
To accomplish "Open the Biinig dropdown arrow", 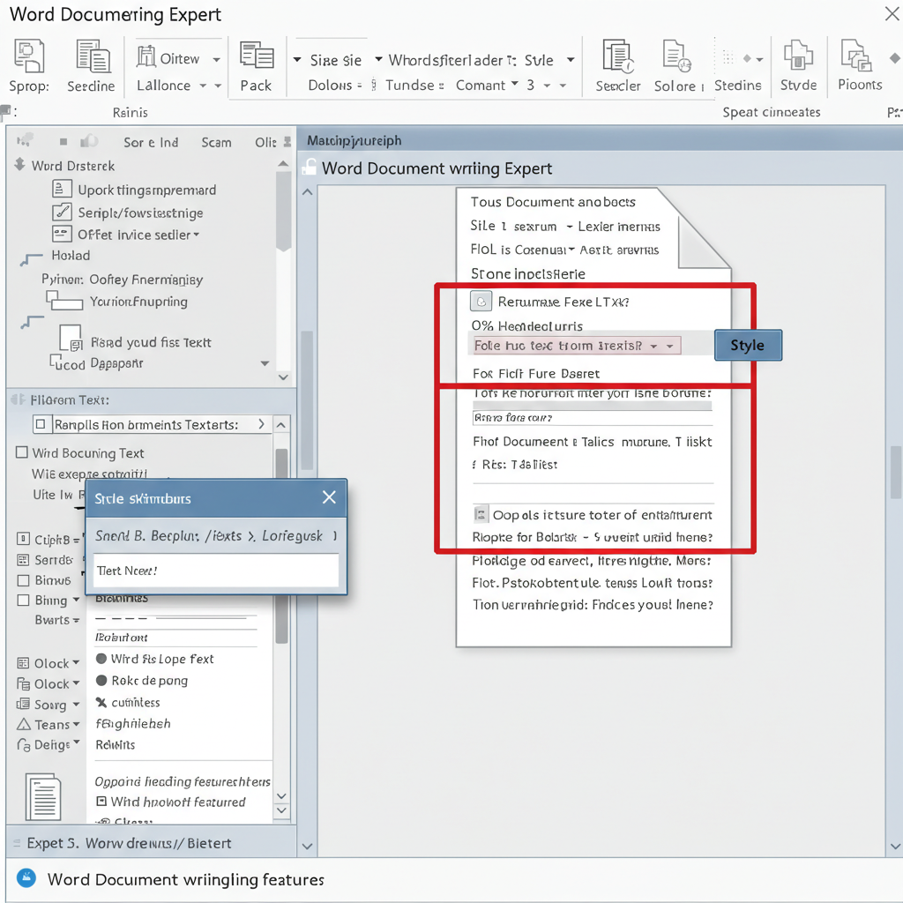I will point(76,600).
